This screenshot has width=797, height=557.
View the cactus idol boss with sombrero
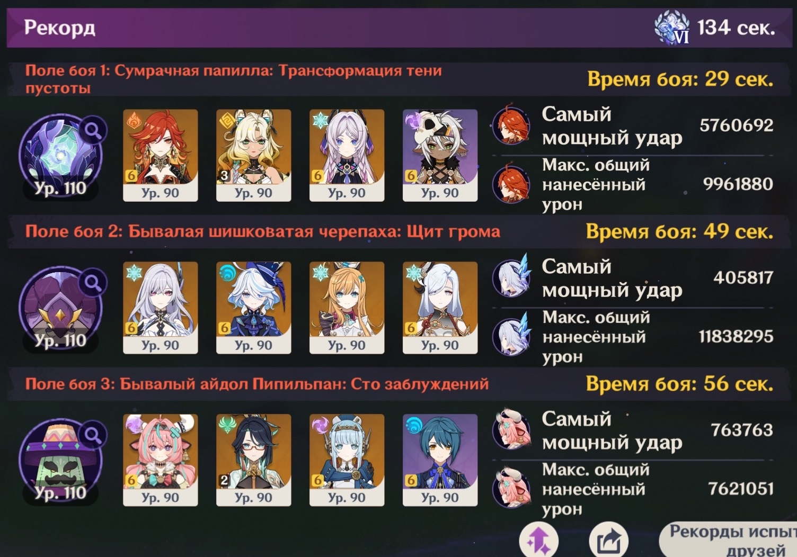(x=60, y=461)
